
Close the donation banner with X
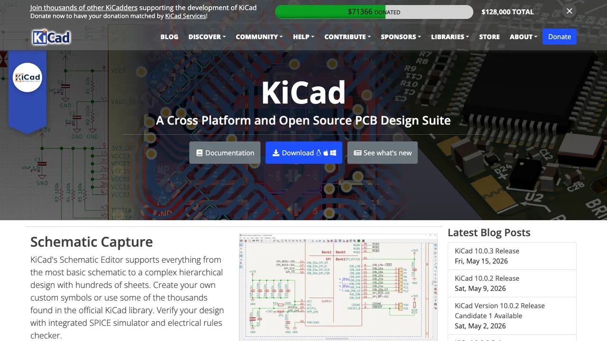[x=570, y=11]
